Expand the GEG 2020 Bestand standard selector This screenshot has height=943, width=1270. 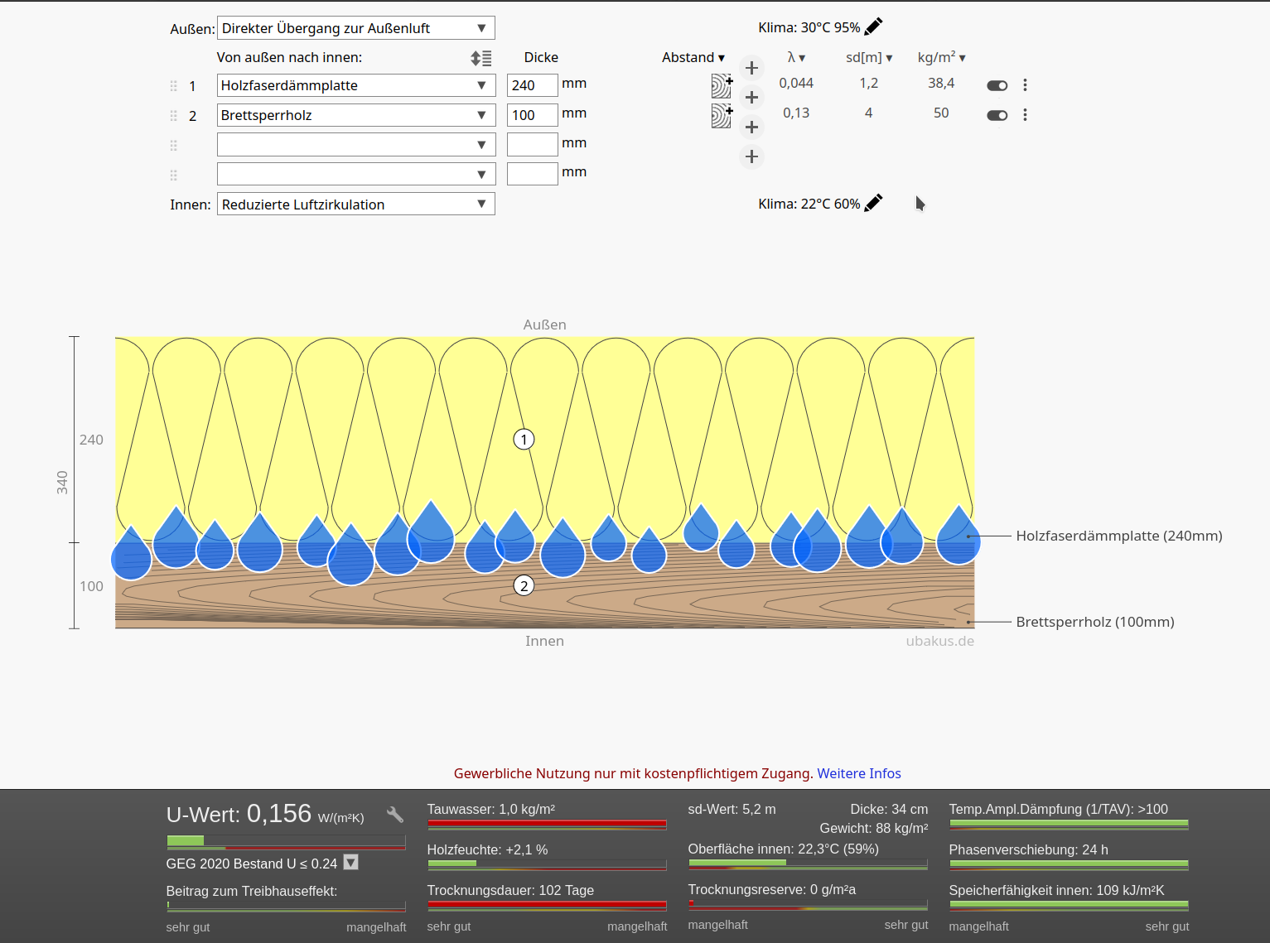coord(351,863)
